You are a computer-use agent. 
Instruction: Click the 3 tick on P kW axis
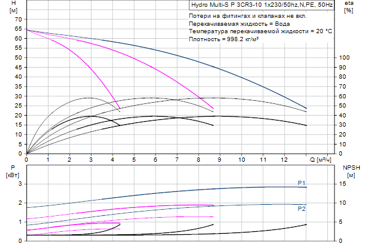[20, 184]
